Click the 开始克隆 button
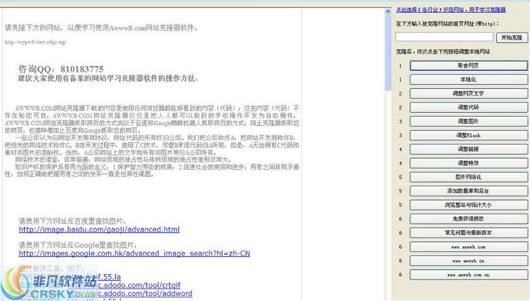 512,37
